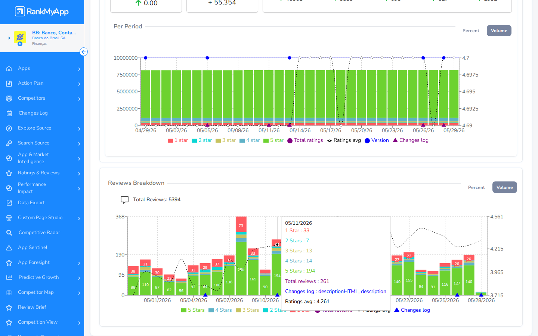The image size is (538, 336).
Task: Click the 5 star green legend swatch
Action: (266, 141)
